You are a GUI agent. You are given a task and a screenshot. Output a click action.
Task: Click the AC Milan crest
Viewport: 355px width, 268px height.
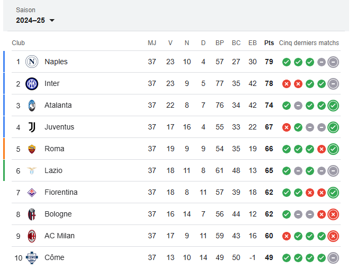pyautogui.click(x=32, y=236)
